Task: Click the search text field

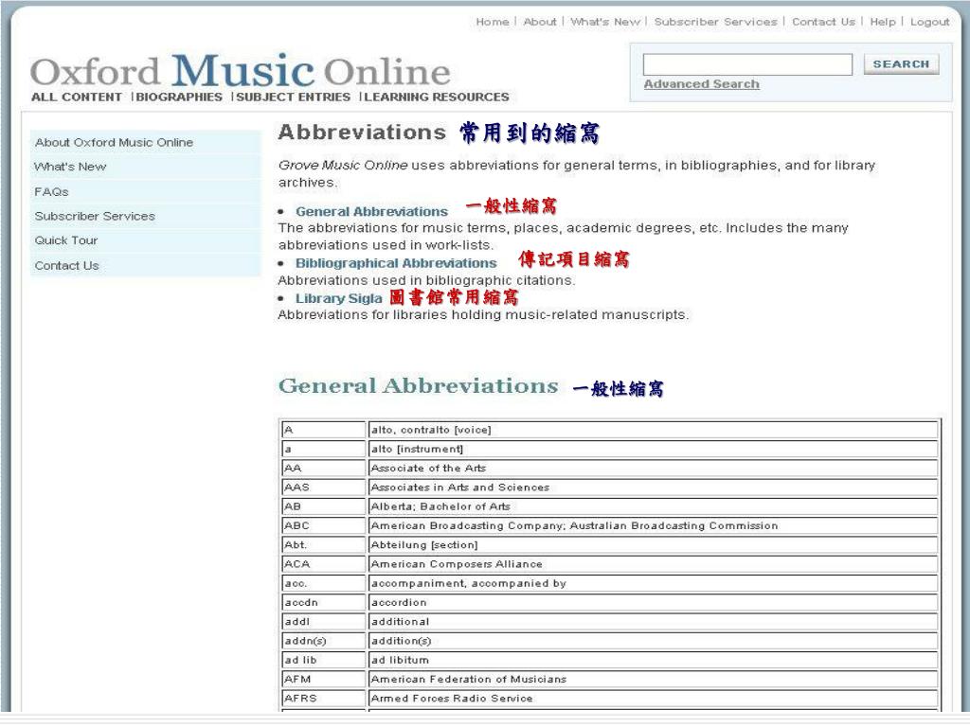Action: coord(747,64)
